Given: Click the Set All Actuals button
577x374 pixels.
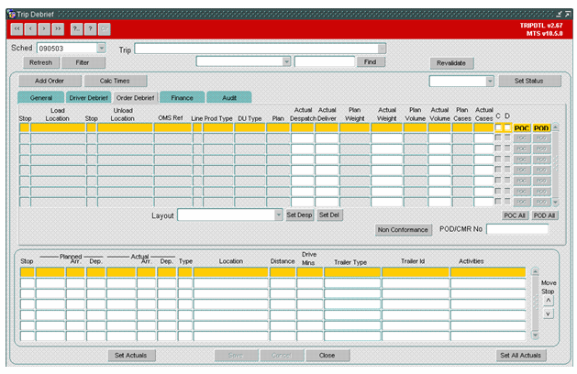Looking at the screenshot, I should tap(521, 356).
